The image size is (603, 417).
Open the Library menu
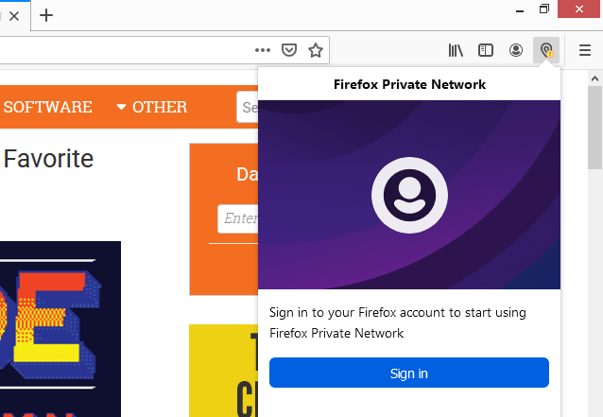click(x=456, y=49)
